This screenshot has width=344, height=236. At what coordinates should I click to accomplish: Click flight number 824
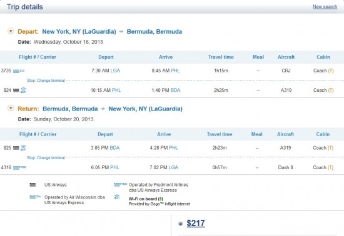(x=8, y=90)
